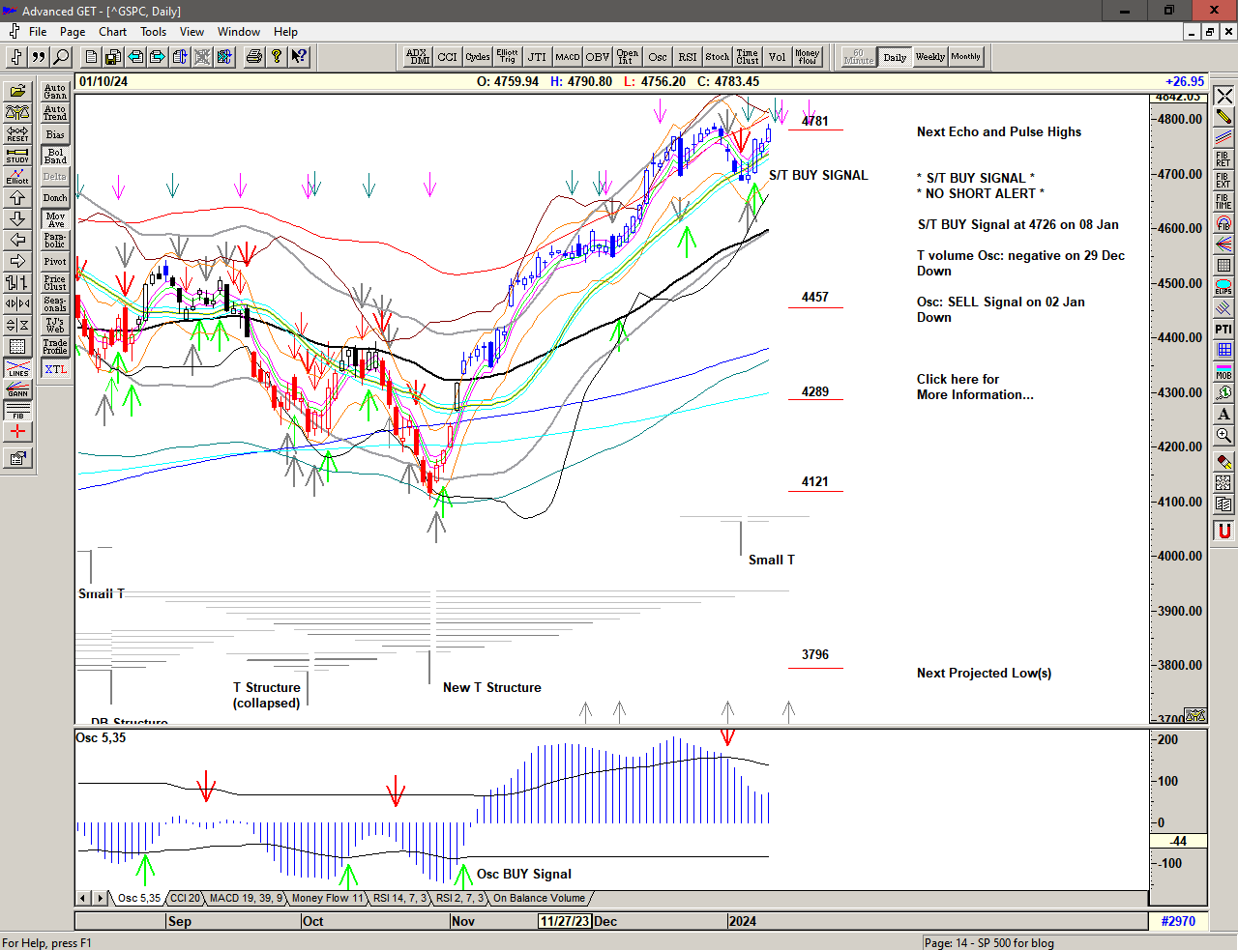This screenshot has height=950, width=1238.
Task: Enable the XTL indicator button
Action: click(x=55, y=369)
